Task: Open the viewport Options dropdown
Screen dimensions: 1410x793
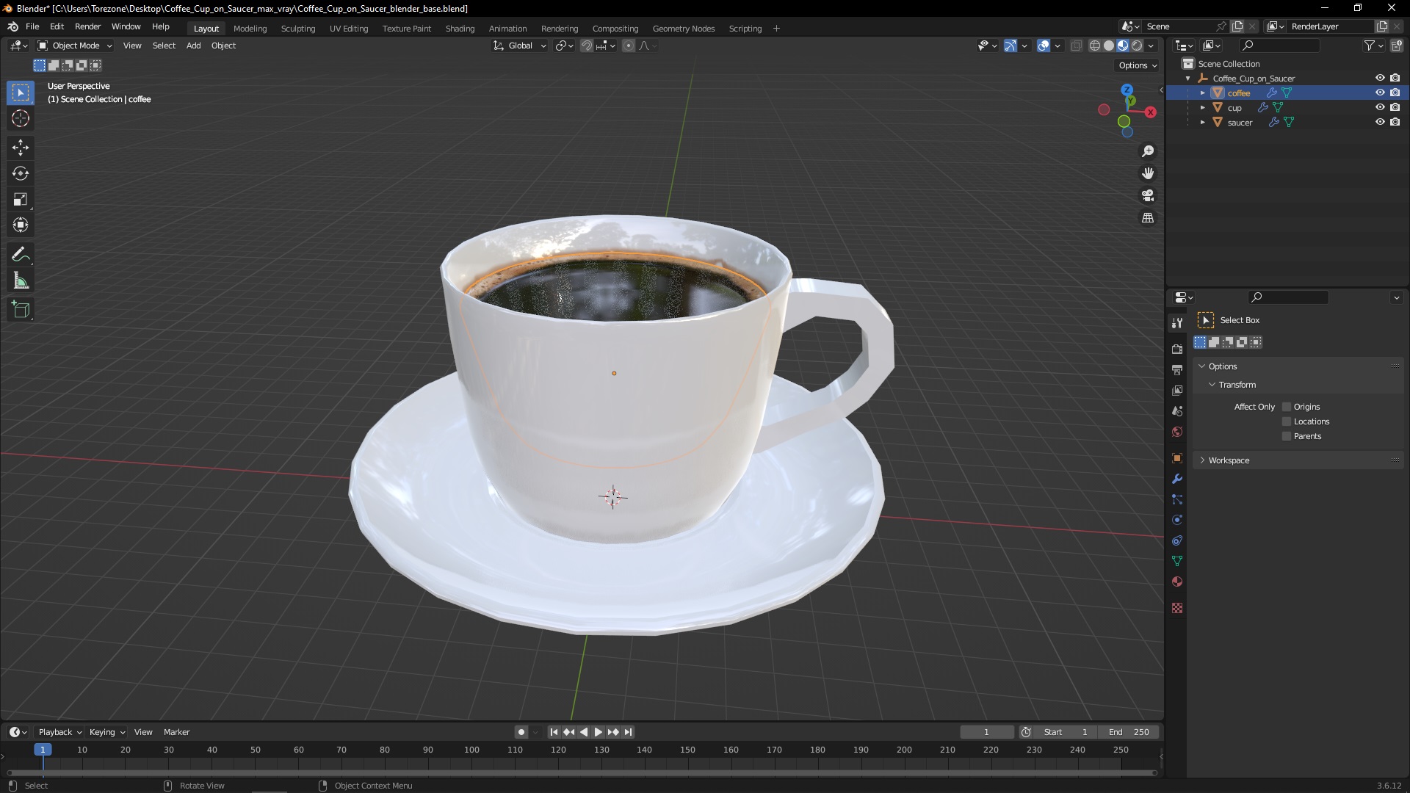Action: [1137, 65]
